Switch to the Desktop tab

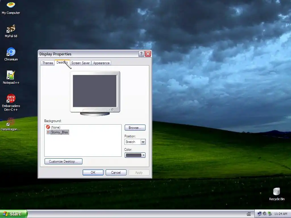[62, 62]
